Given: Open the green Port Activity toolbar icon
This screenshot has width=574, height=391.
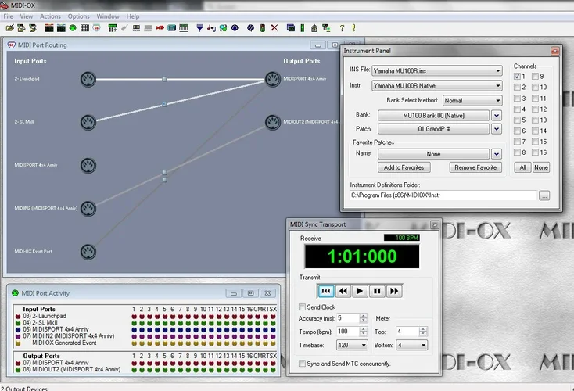Looking at the screenshot, I should 73,28.
